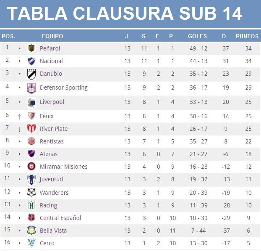The width and height of the screenshot is (261, 252).
Task: Open the Miramar Misiones team link
Action: coord(64,167)
